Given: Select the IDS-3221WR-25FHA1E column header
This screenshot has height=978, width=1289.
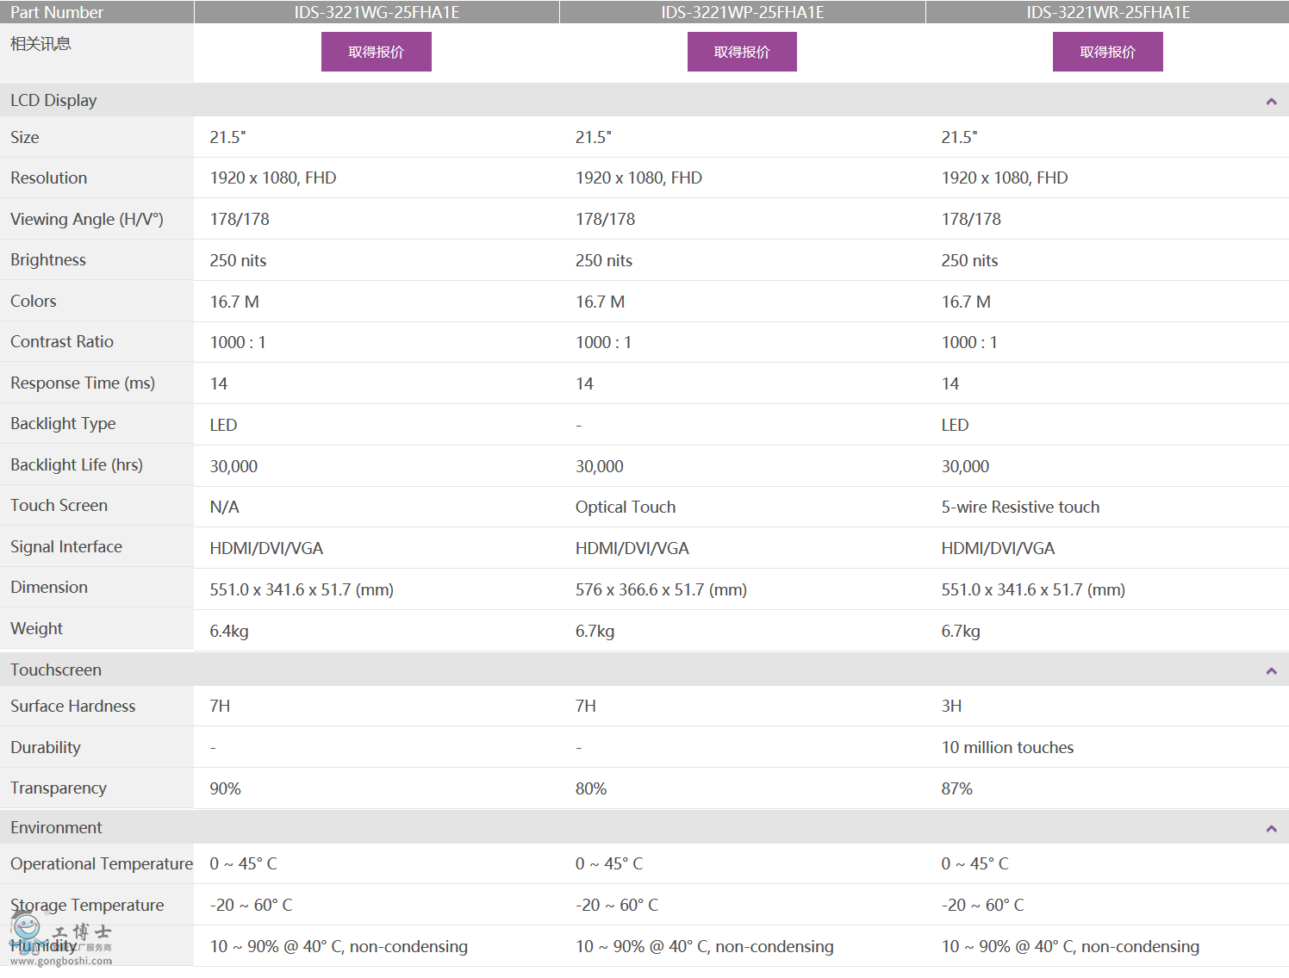Looking at the screenshot, I should pos(1107,12).
